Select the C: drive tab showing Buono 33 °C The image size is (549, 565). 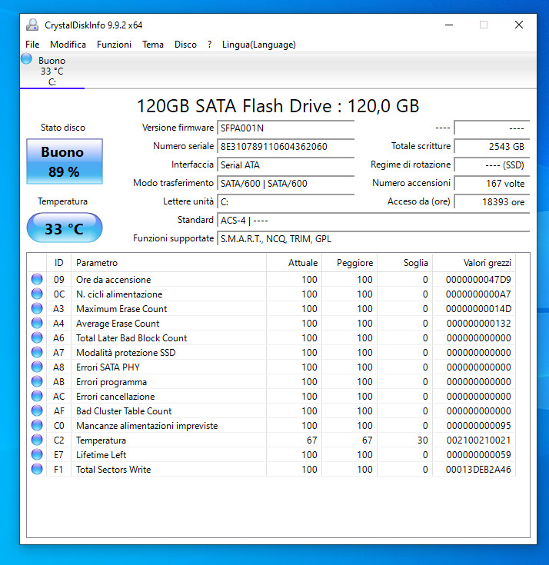[x=52, y=71]
